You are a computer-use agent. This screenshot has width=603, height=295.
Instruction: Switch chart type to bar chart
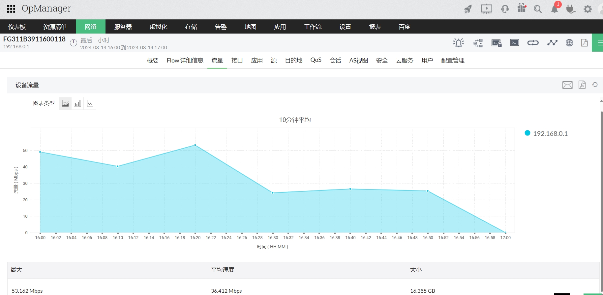77,104
